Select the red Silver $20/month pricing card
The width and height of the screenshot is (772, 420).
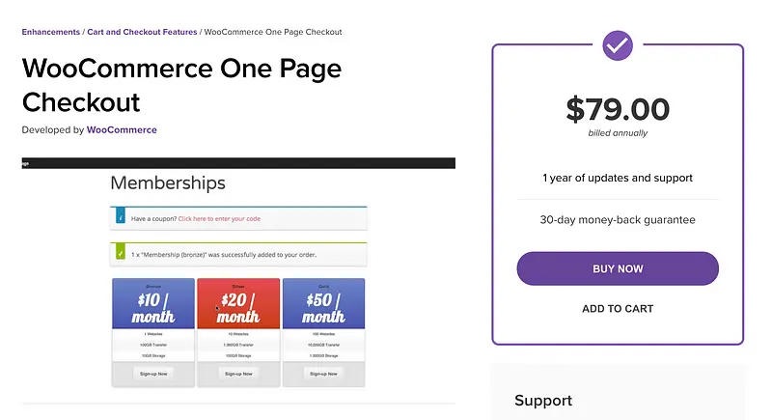tap(238, 306)
